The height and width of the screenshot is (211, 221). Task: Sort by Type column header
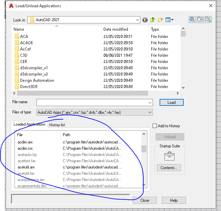[165, 29]
